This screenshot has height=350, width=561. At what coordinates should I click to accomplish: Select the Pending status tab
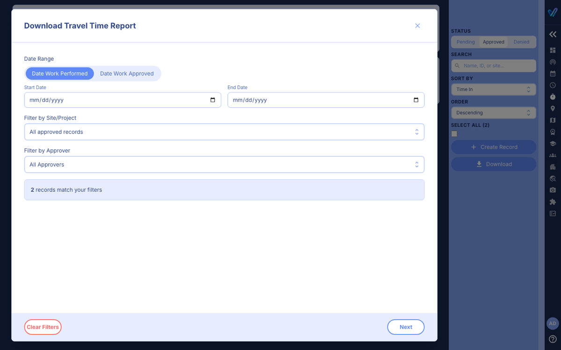[466, 42]
